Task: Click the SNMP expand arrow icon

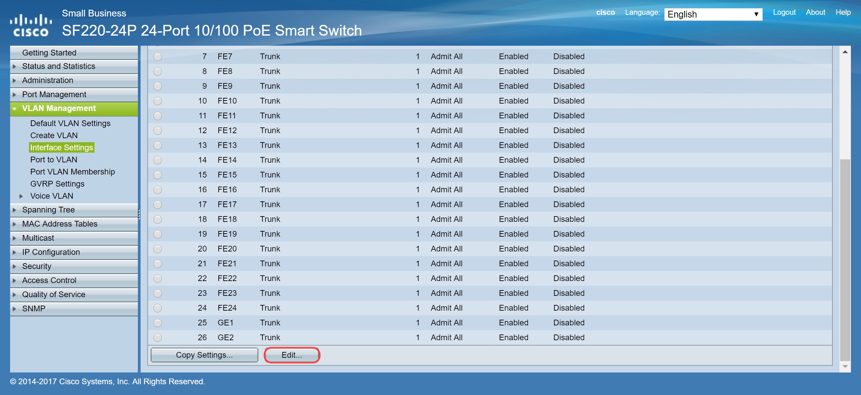Action: tap(14, 309)
